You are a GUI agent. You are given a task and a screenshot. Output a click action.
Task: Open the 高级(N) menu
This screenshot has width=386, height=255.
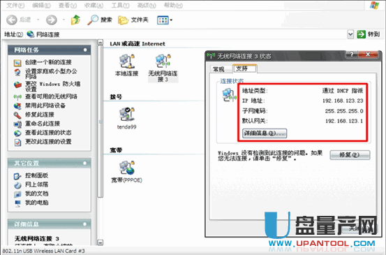point(147,5)
